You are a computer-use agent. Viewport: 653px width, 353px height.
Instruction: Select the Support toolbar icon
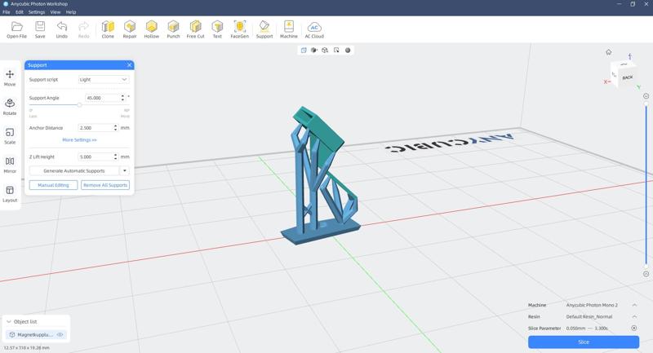[x=264, y=29]
